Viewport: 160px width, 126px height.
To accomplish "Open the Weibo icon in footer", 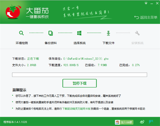I will pyautogui.click(x=142, y=122).
